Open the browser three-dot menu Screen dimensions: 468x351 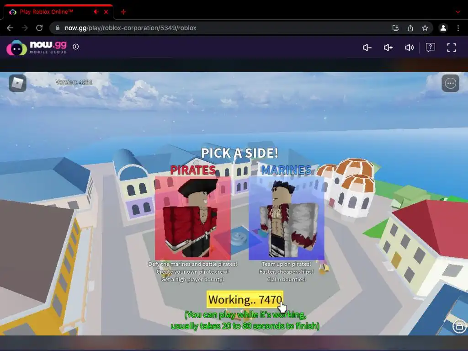(x=458, y=28)
